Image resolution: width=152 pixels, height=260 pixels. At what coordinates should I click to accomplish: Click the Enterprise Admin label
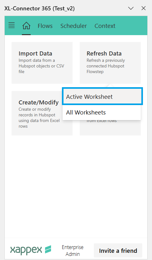[73, 251]
